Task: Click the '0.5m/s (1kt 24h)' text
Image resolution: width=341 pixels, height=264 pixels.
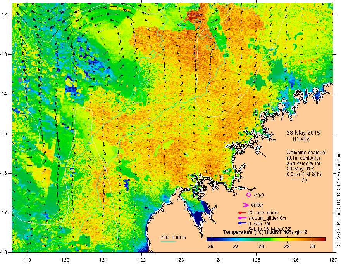Action: tap(304, 174)
